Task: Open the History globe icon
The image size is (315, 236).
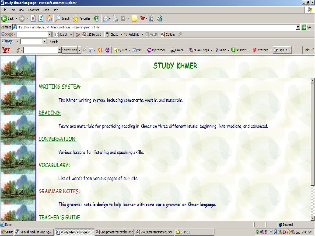Action: tap(96, 19)
